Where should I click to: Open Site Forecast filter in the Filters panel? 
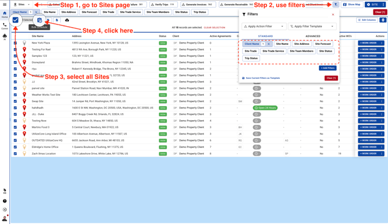323,44
